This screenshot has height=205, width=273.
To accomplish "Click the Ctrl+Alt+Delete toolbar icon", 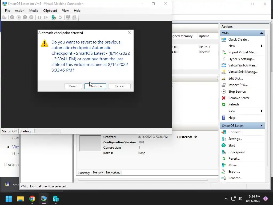I will (5, 17).
